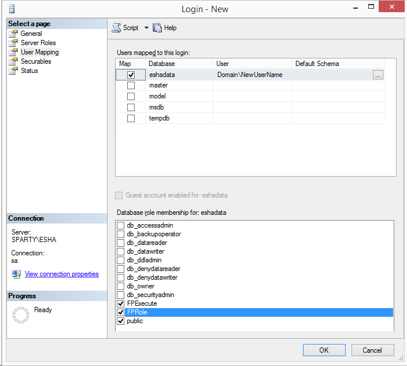Viewport: 407px width, 366px height.
Task: Select the Status page icon
Action: pyautogui.click(x=13, y=71)
